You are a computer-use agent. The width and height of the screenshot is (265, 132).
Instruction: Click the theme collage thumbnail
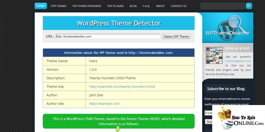tap(214, 55)
